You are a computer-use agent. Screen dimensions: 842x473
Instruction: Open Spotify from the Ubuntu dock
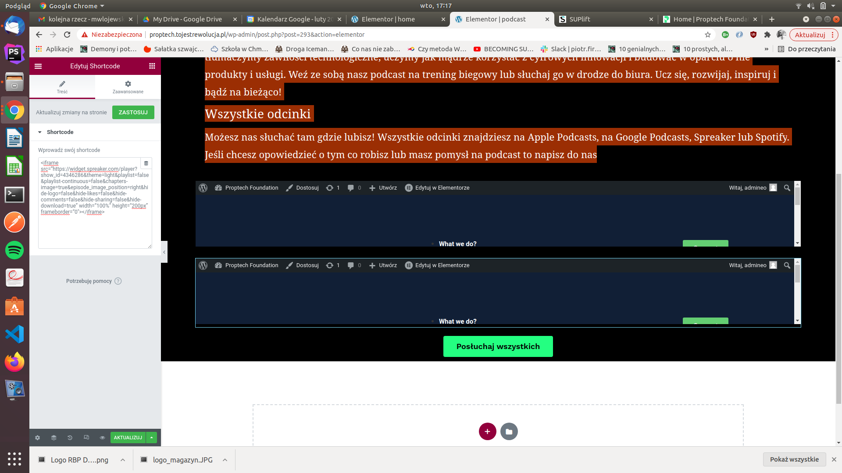pyautogui.click(x=14, y=251)
